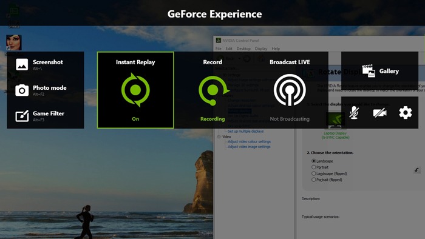Toggle the Instant Replay circular icon

pos(135,90)
